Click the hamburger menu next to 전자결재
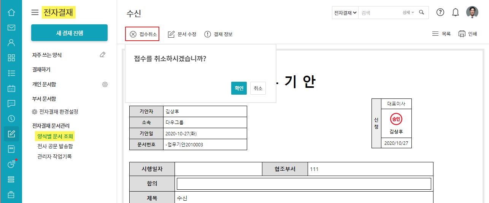 click(35, 13)
